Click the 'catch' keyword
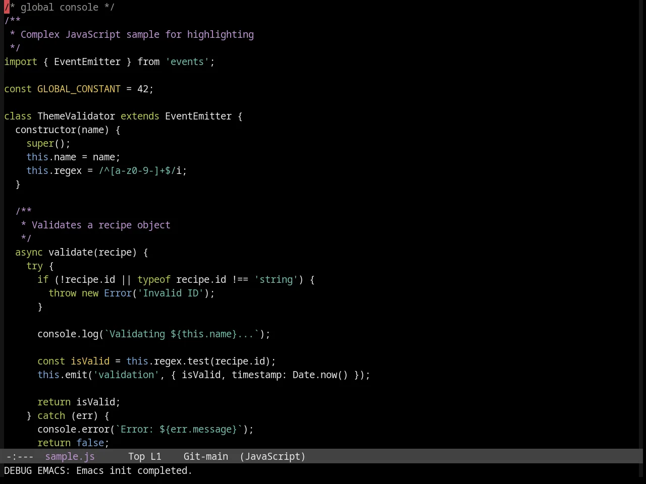 51,415
